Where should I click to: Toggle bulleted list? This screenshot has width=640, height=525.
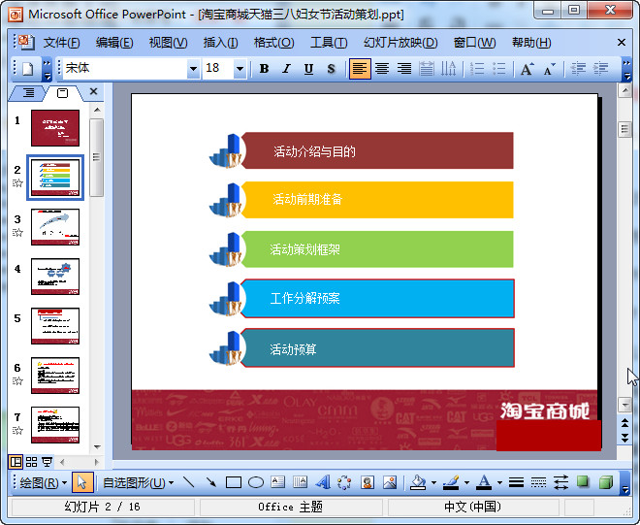(x=498, y=69)
